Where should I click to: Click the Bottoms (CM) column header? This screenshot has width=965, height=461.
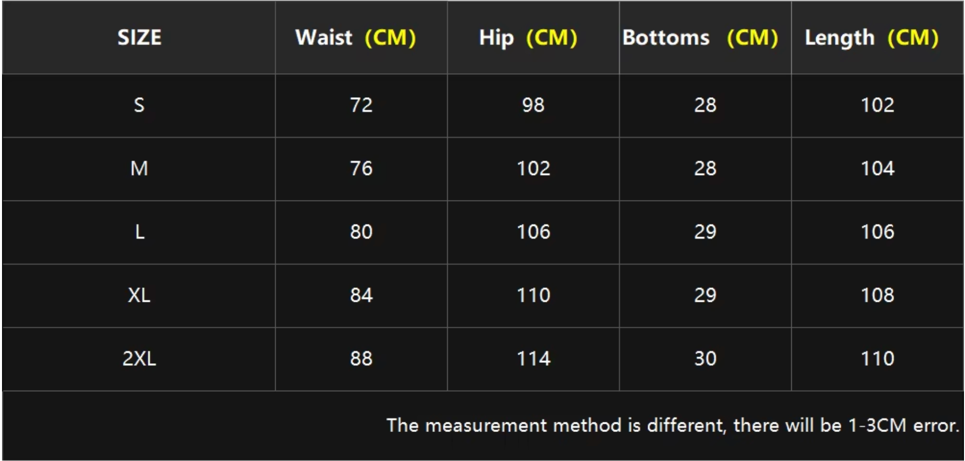(x=700, y=38)
